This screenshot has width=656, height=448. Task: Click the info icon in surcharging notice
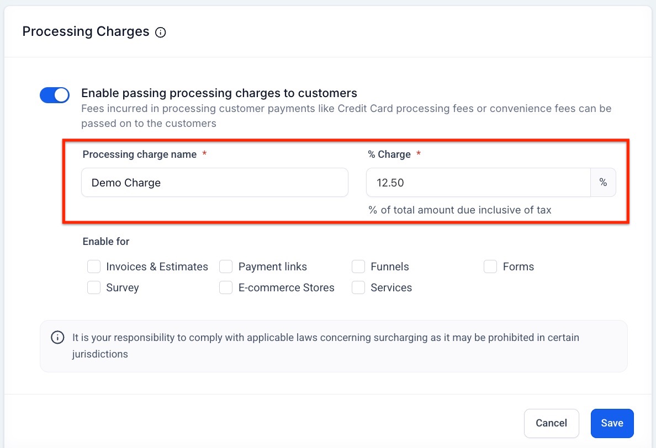tap(57, 337)
